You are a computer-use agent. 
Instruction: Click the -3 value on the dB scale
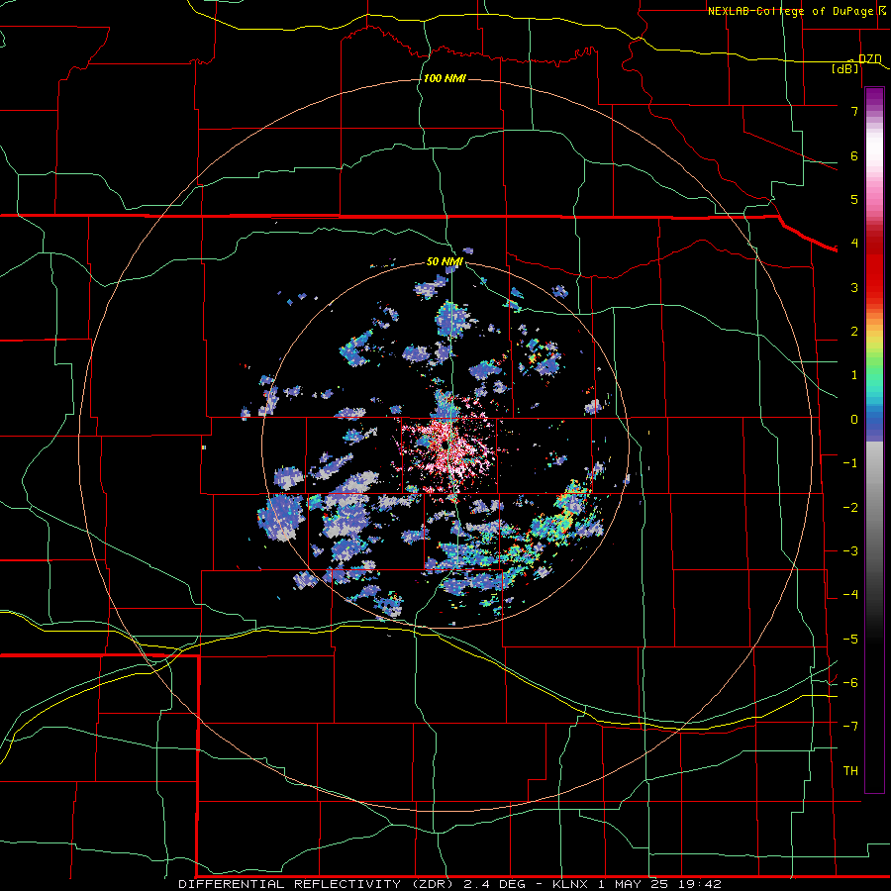pyautogui.click(x=850, y=551)
